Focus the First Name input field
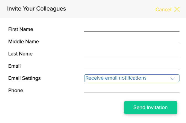This screenshot has height=123, width=186. 132,29
